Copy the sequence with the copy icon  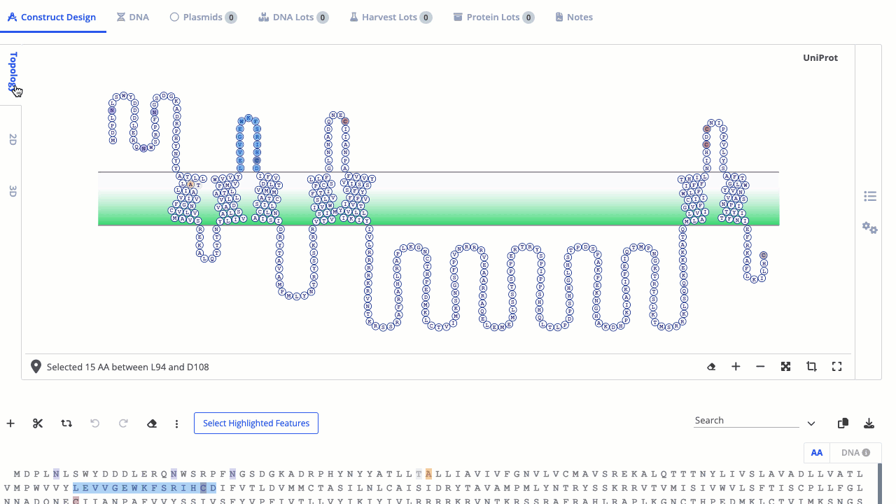coord(843,423)
